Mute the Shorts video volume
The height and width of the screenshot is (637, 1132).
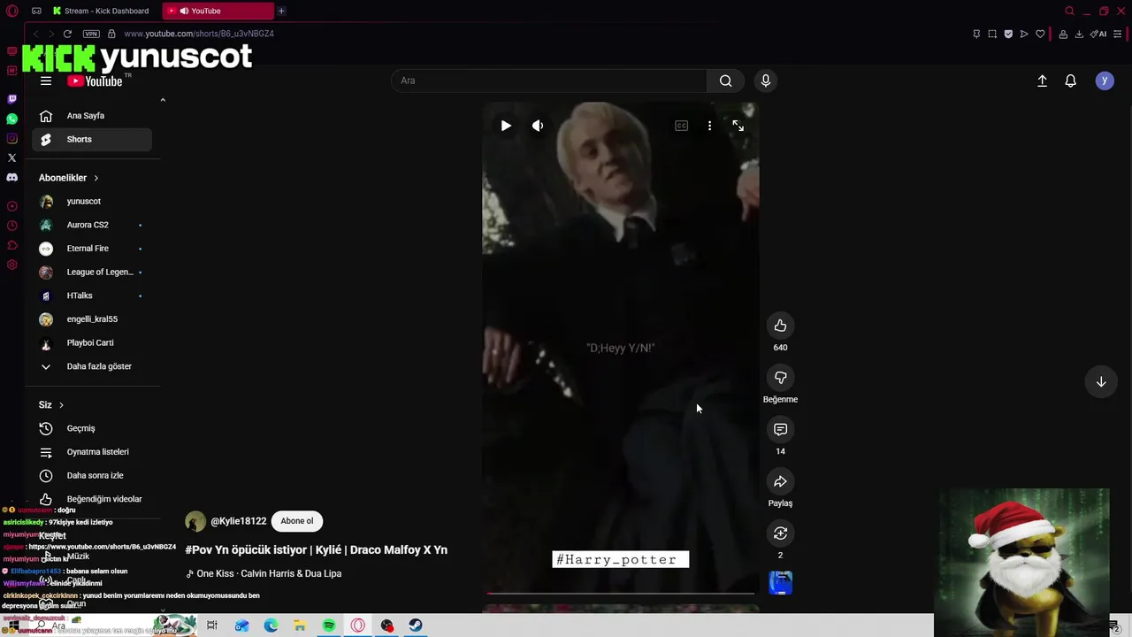pyautogui.click(x=538, y=126)
